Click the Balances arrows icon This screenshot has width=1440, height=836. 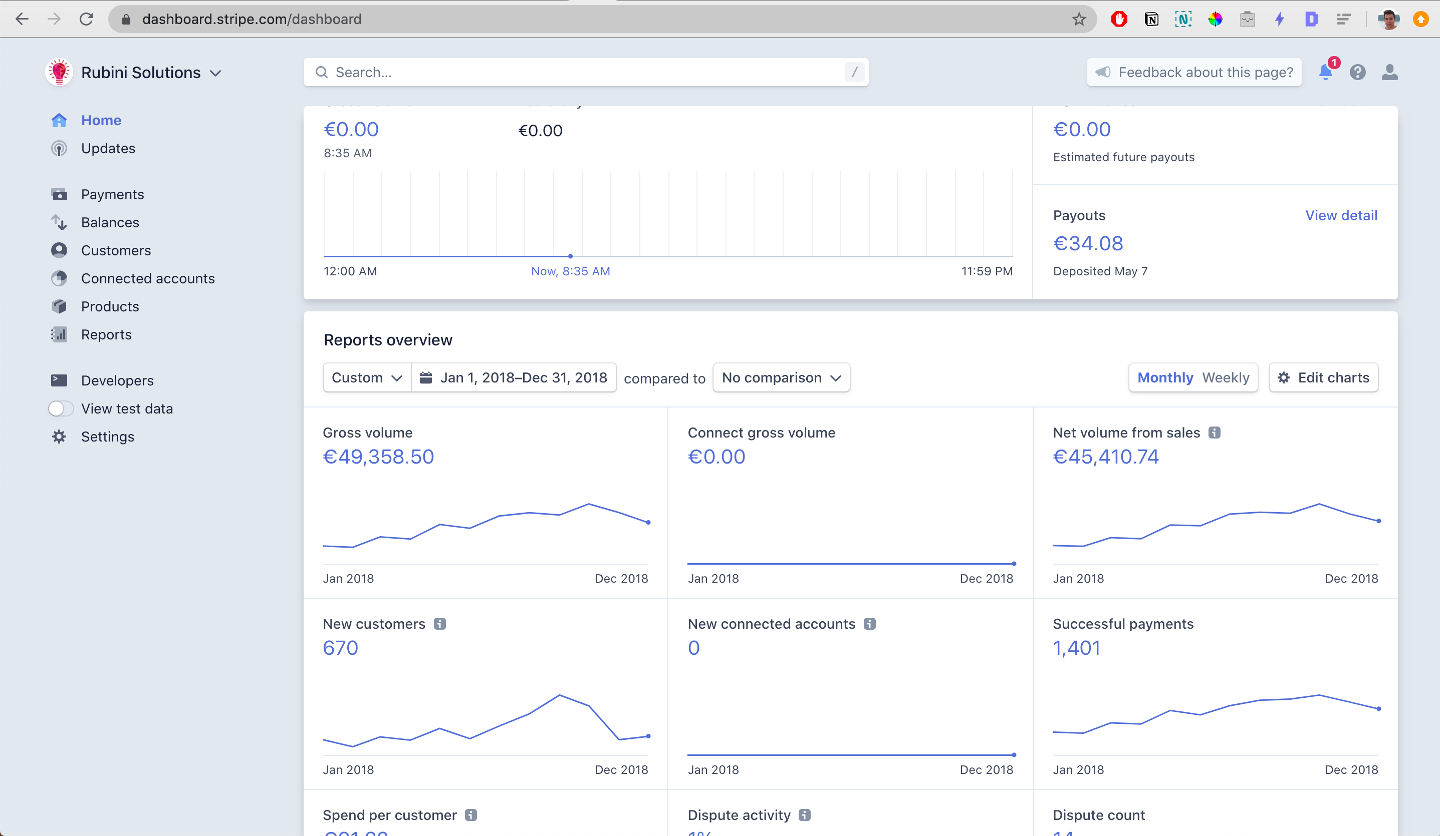(x=59, y=223)
